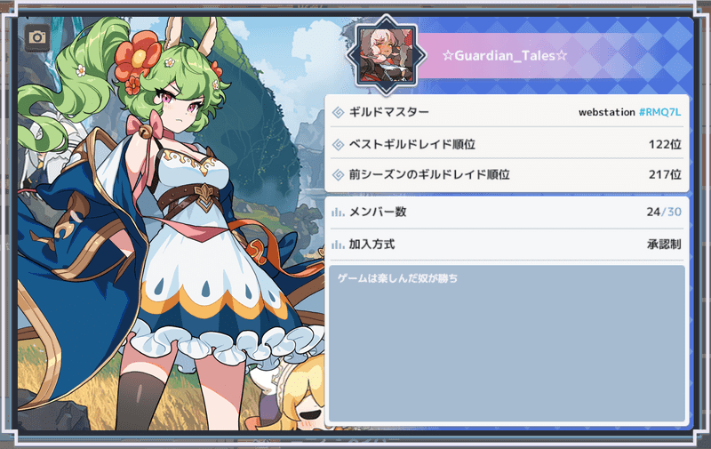Select the ギルドマスター row label
Viewport: 711px width, 449px height.
pyautogui.click(x=388, y=112)
